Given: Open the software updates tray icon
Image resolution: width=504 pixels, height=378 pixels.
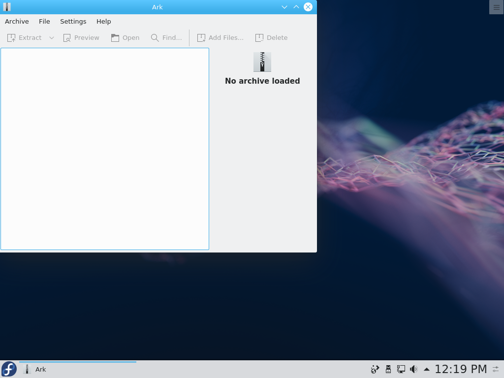Looking at the screenshot, I should click(x=375, y=369).
